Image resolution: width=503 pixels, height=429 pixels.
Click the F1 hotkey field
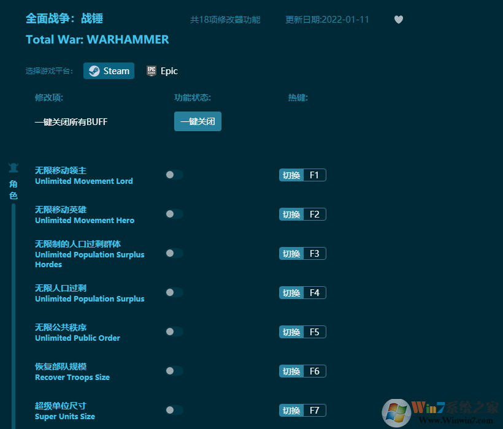tap(315, 175)
